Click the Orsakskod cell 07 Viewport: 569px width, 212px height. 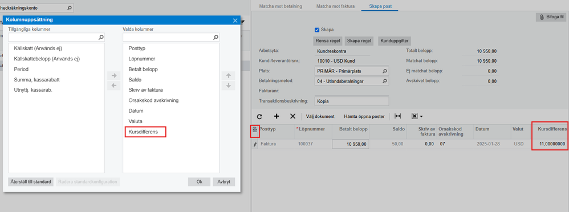click(x=455, y=144)
